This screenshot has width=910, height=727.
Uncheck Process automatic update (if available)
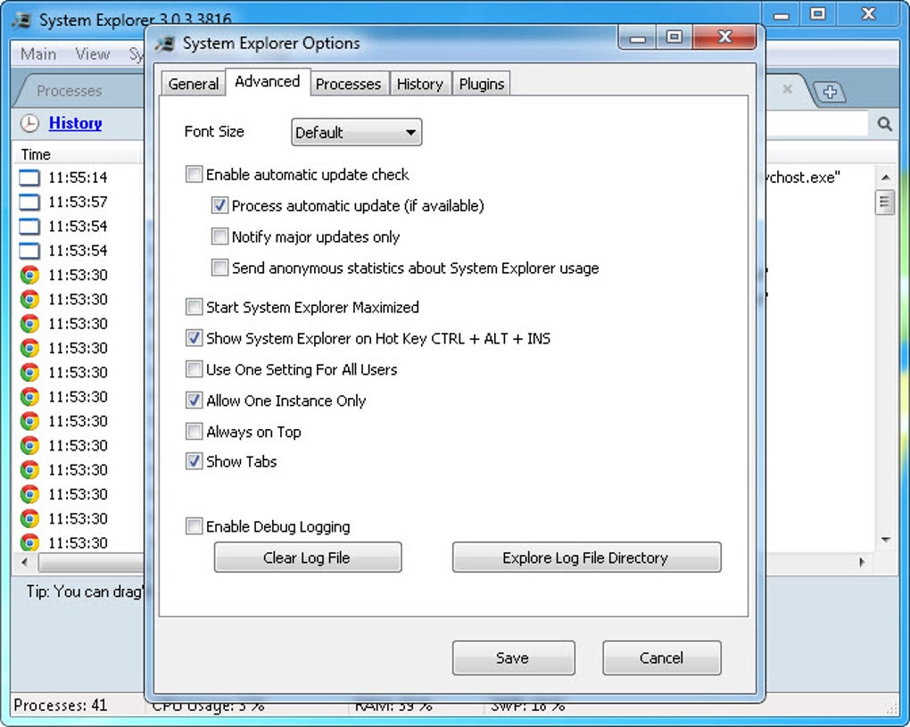click(219, 205)
